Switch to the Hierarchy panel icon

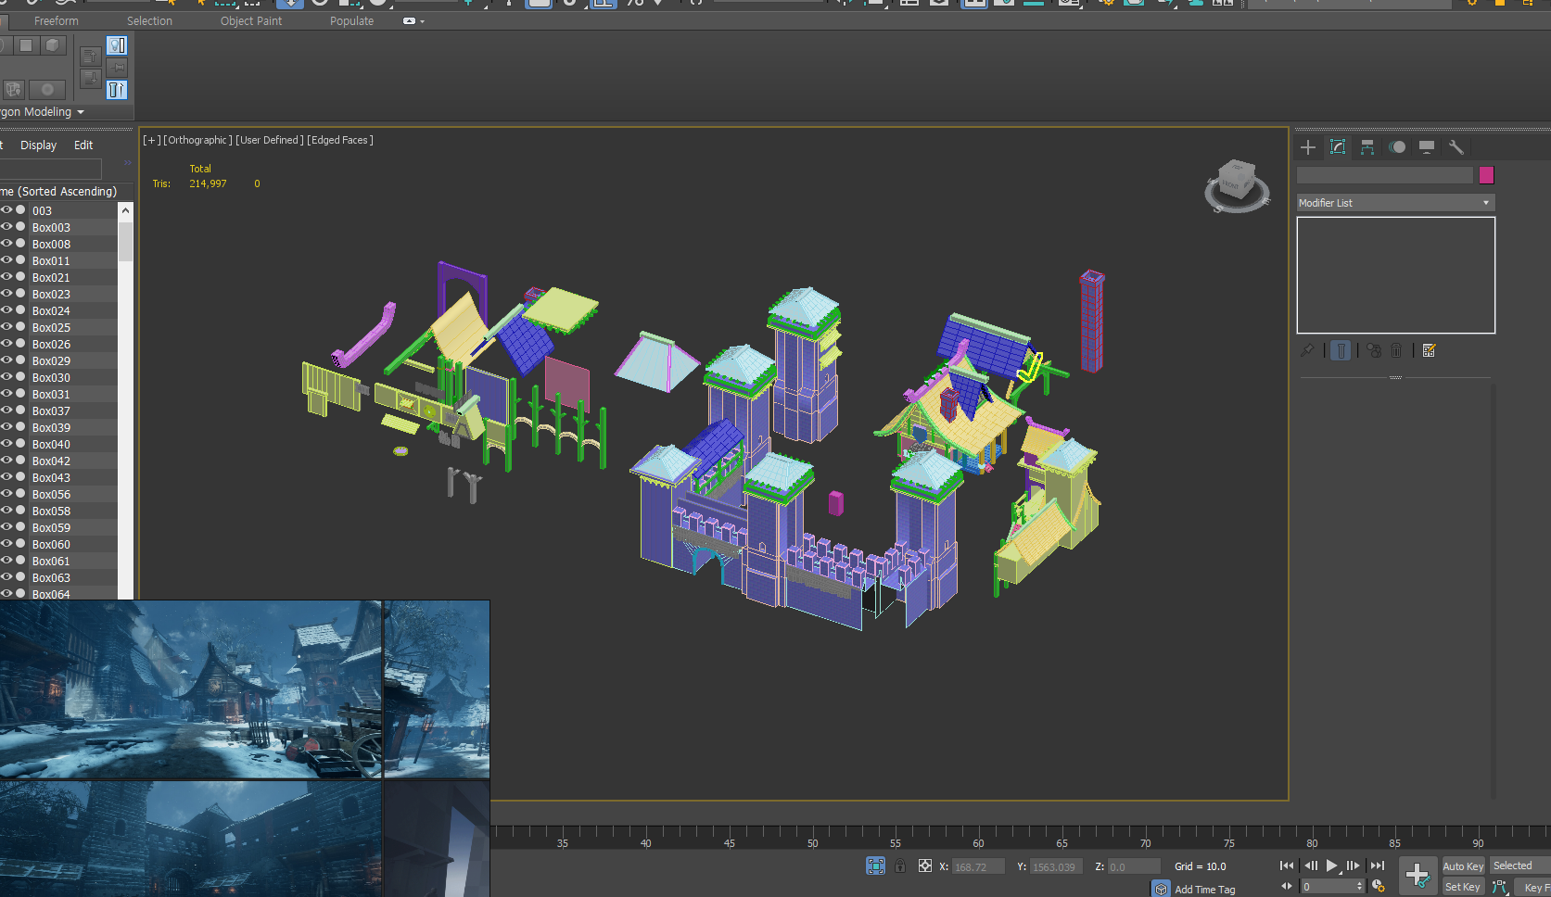click(1367, 147)
